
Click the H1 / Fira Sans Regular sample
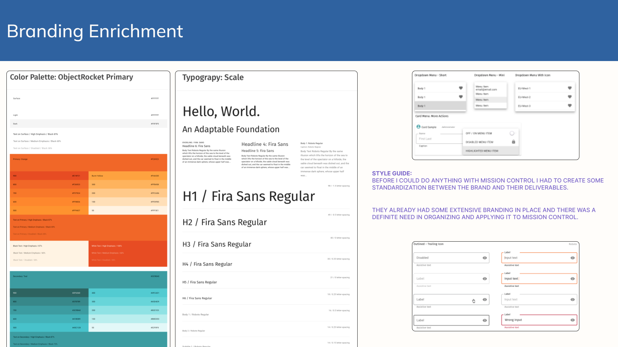pos(248,196)
